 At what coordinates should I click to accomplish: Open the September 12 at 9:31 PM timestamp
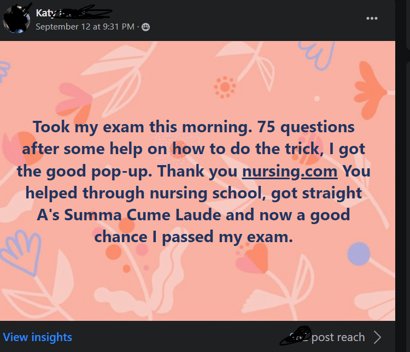(85, 26)
